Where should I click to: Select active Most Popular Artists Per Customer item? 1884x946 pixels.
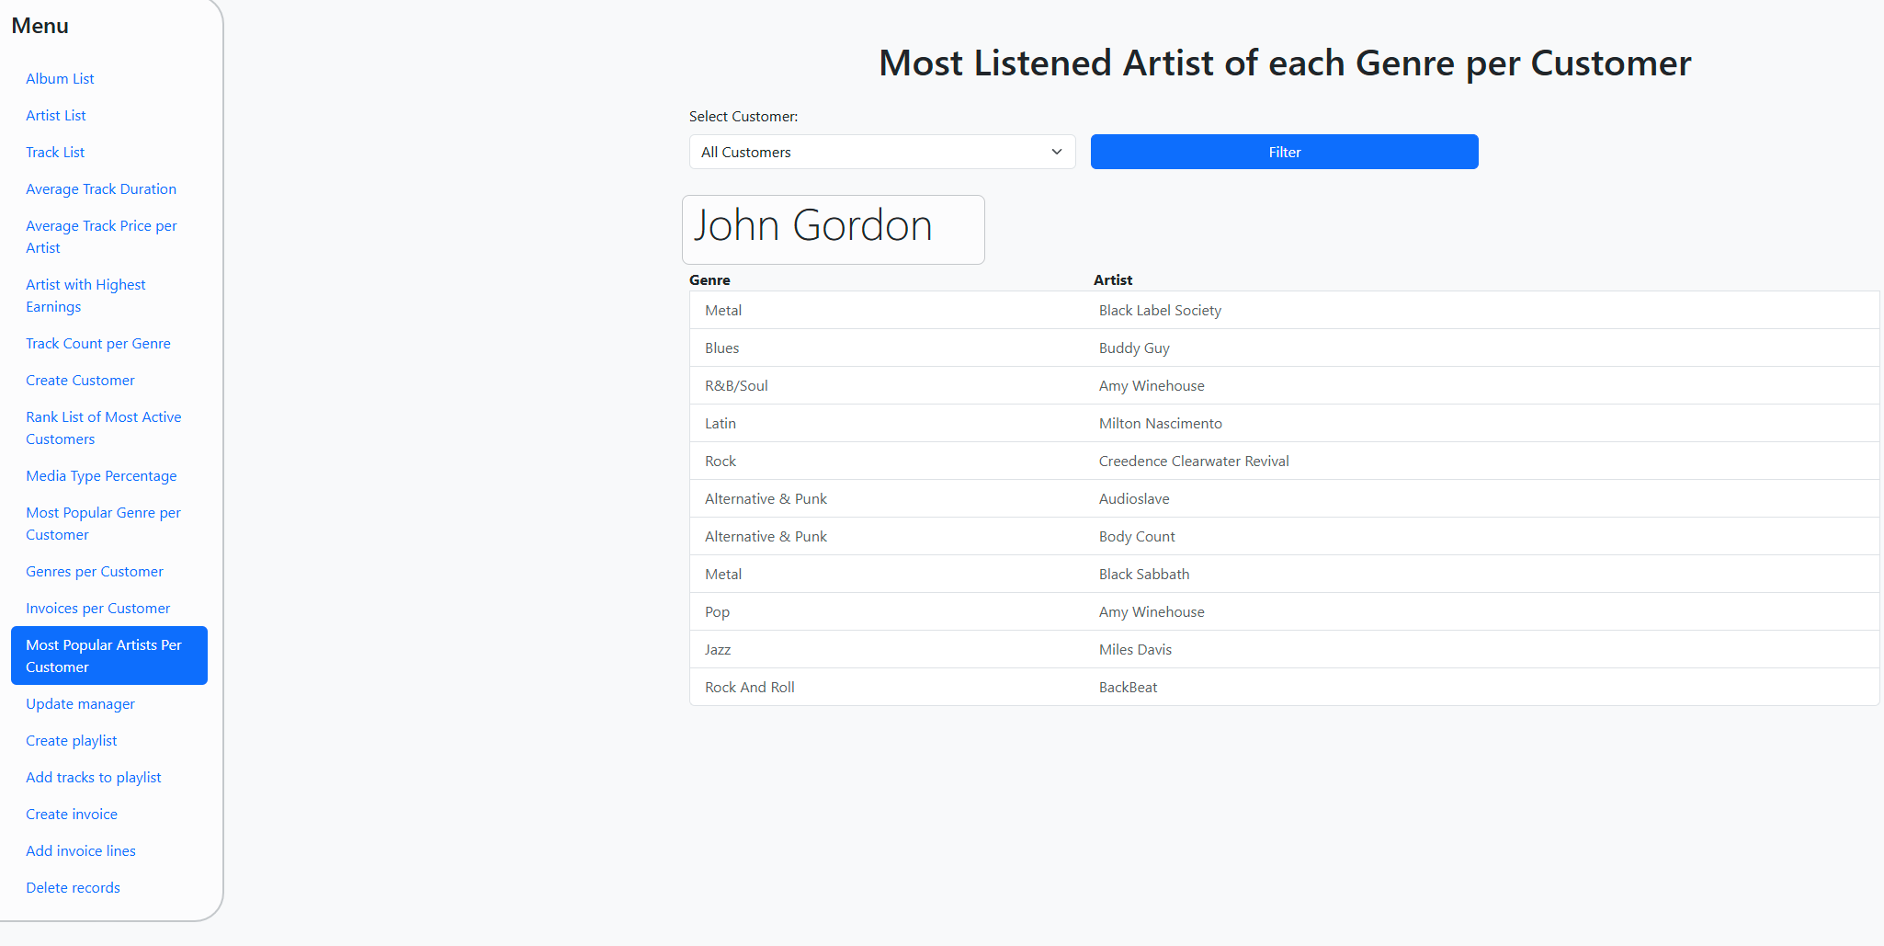108,655
